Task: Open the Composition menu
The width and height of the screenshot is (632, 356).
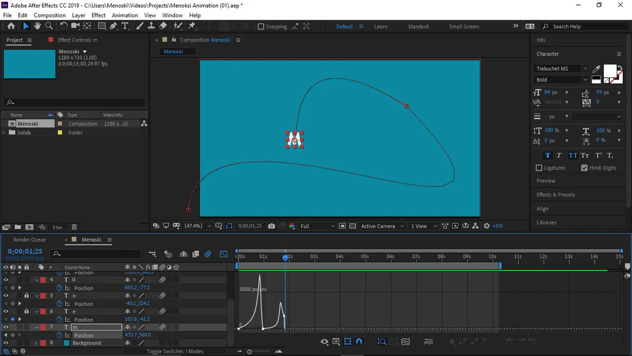Action: pyautogui.click(x=49, y=15)
